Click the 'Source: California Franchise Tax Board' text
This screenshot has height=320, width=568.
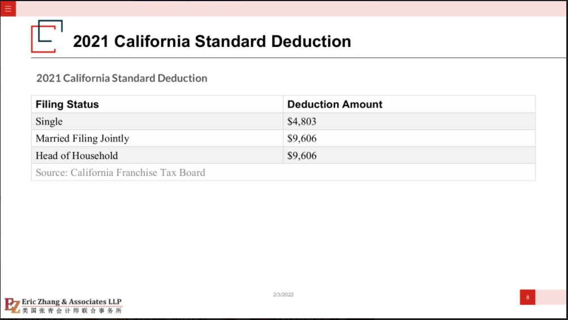click(121, 173)
